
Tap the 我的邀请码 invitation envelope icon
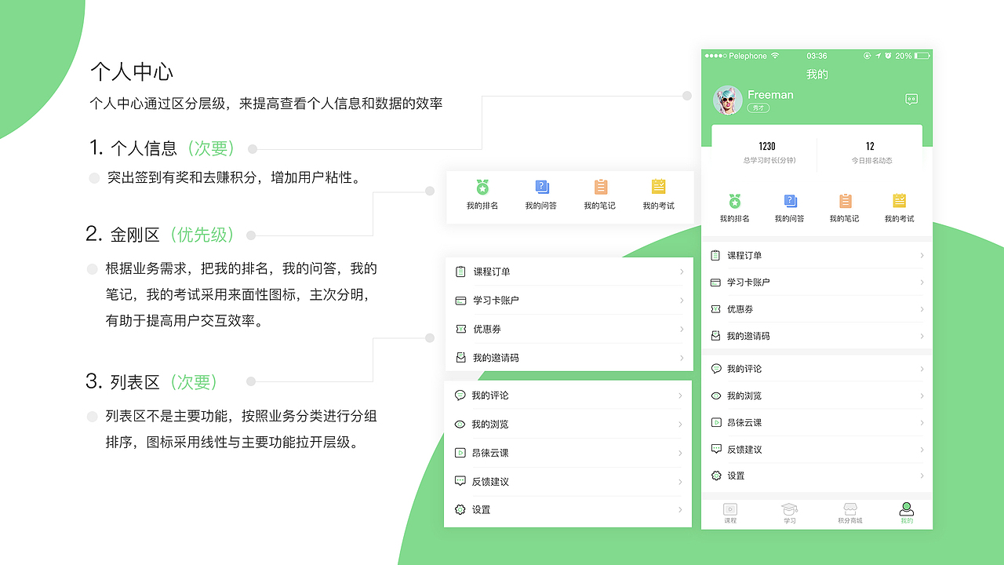click(x=717, y=335)
